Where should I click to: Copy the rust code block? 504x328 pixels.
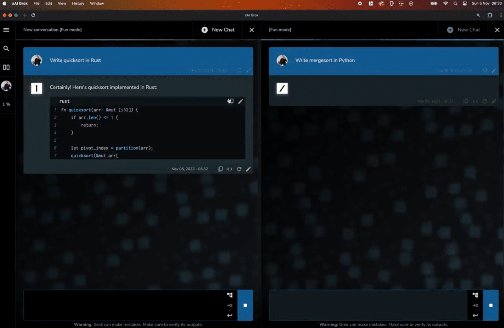tap(231, 101)
